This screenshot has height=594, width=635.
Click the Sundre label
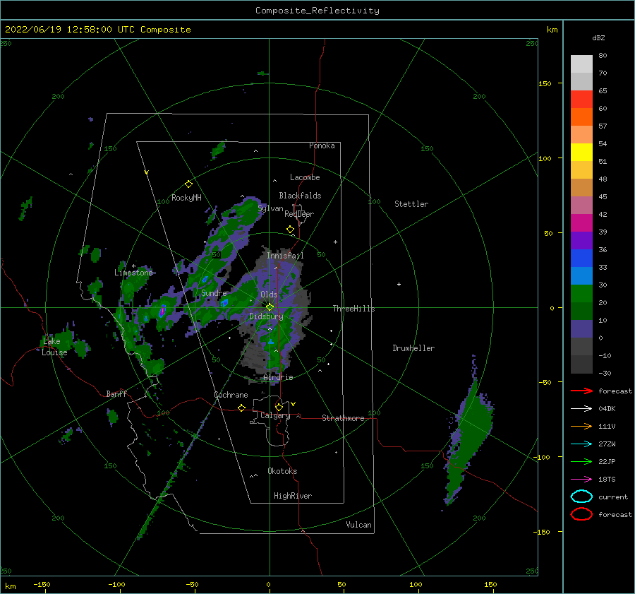tap(214, 292)
